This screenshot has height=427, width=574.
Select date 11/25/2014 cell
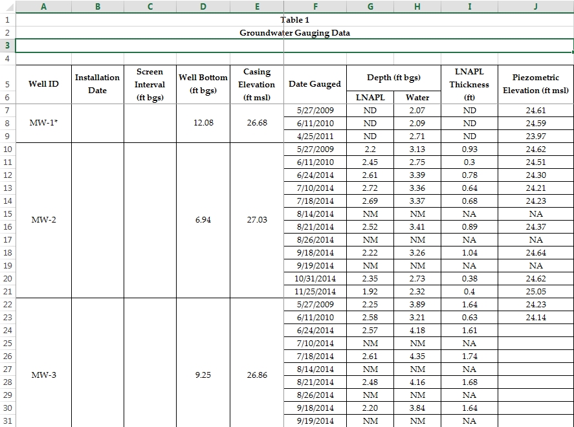point(315,292)
